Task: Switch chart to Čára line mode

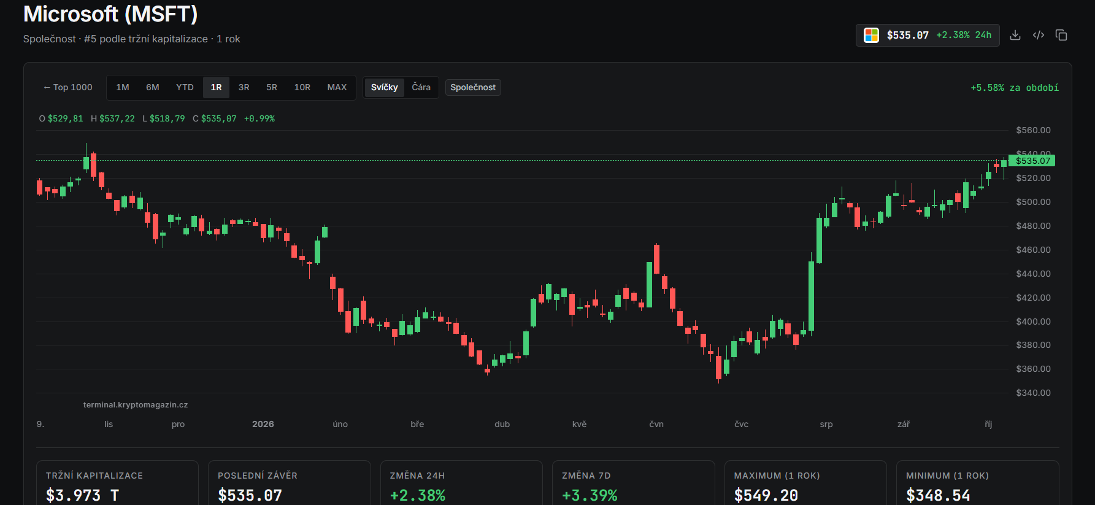Action: point(421,87)
